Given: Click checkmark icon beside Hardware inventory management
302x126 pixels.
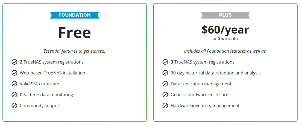Looking at the screenshot, I should coord(165,106).
